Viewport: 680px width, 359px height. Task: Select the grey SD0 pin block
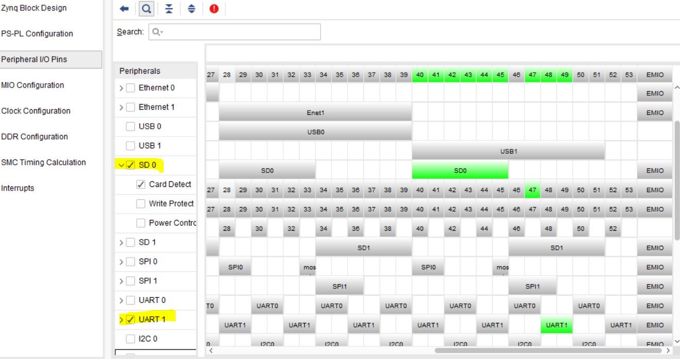click(267, 169)
